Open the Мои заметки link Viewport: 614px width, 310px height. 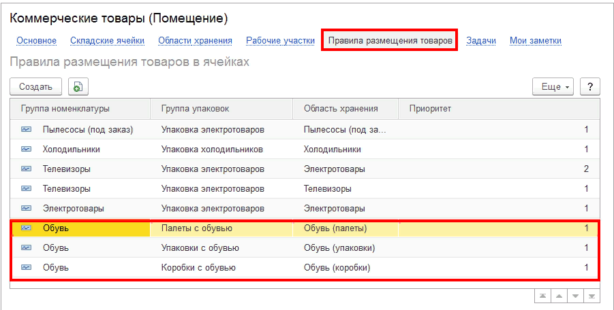[x=535, y=41]
